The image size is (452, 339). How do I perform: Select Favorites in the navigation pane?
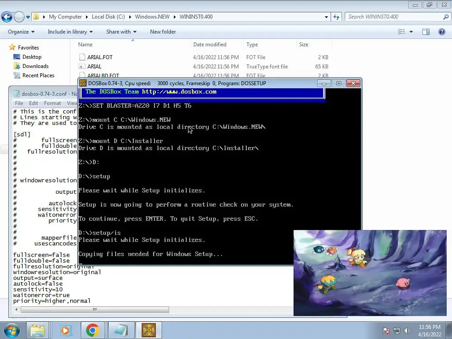point(28,48)
